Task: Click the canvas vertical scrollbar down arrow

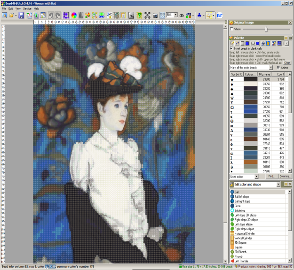Action: click(x=225, y=261)
